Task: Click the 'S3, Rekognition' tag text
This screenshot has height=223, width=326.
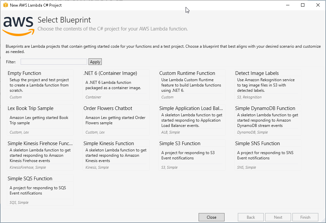Action: click(249, 97)
